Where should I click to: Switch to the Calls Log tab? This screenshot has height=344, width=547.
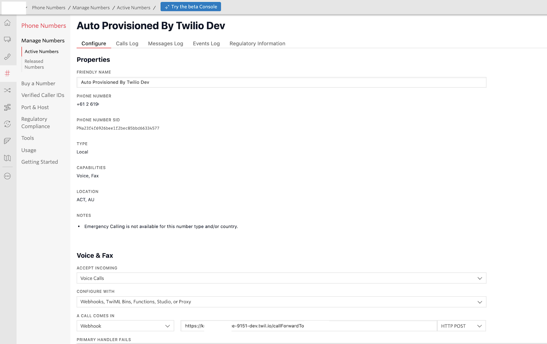pyautogui.click(x=127, y=43)
